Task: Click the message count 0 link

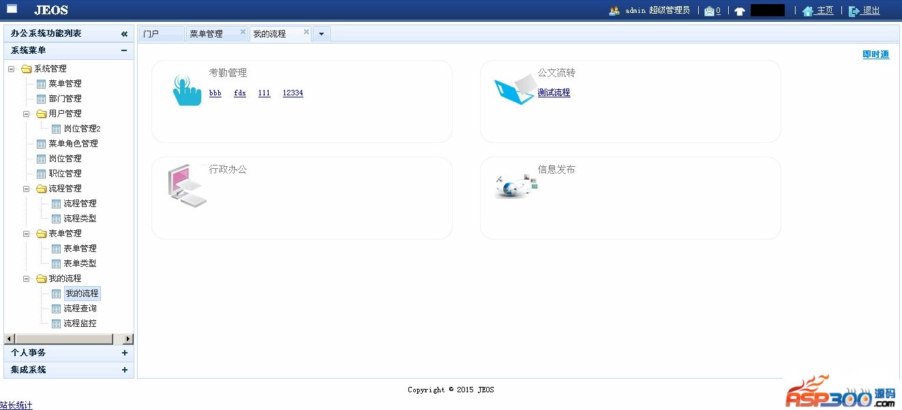Action: coord(718,11)
